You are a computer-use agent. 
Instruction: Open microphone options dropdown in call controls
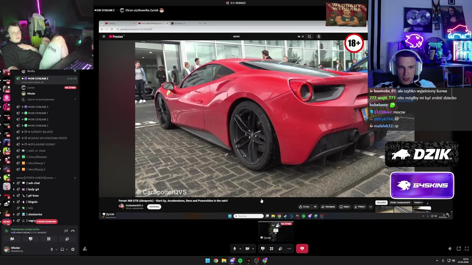tap(240, 248)
